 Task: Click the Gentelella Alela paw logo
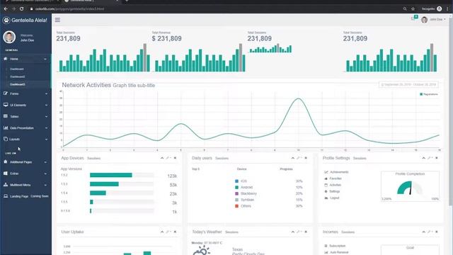[6, 21]
